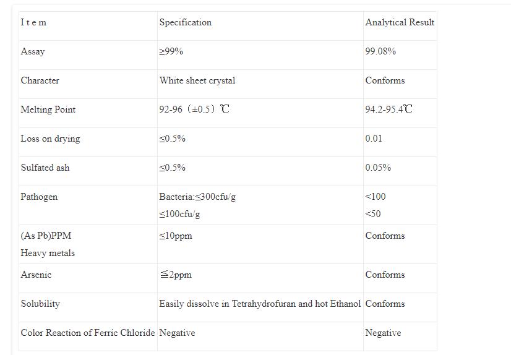511x355 pixels.
Task: Click the 0.01 loss on drying result
Action: click(x=374, y=139)
